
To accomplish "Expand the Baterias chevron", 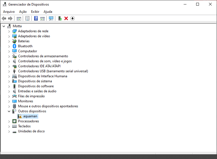I will pyautogui.click(x=9, y=41).
